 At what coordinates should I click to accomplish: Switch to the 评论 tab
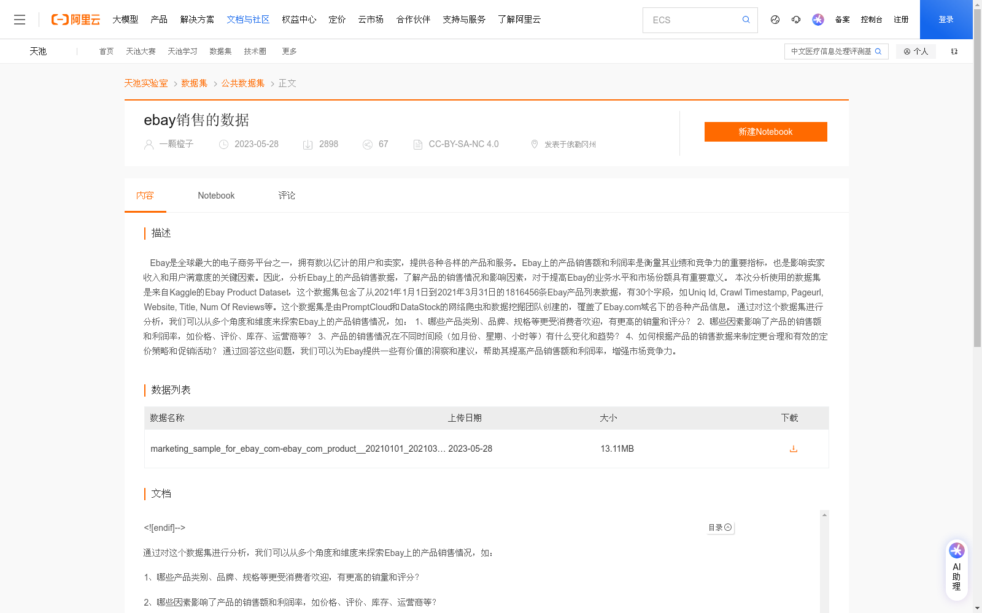click(287, 196)
